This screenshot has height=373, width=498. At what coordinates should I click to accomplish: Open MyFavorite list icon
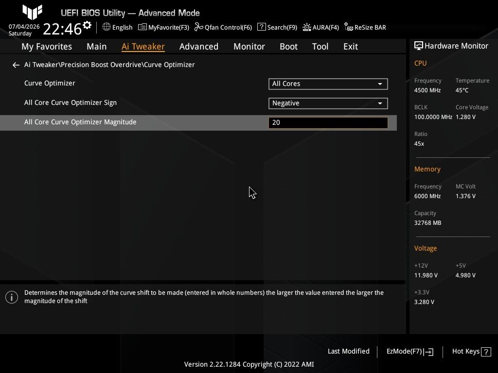coord(142,27)
